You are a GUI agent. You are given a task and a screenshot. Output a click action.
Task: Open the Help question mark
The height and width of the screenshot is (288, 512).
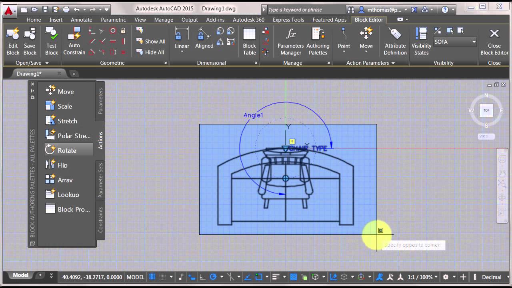[x=445, y=10]
